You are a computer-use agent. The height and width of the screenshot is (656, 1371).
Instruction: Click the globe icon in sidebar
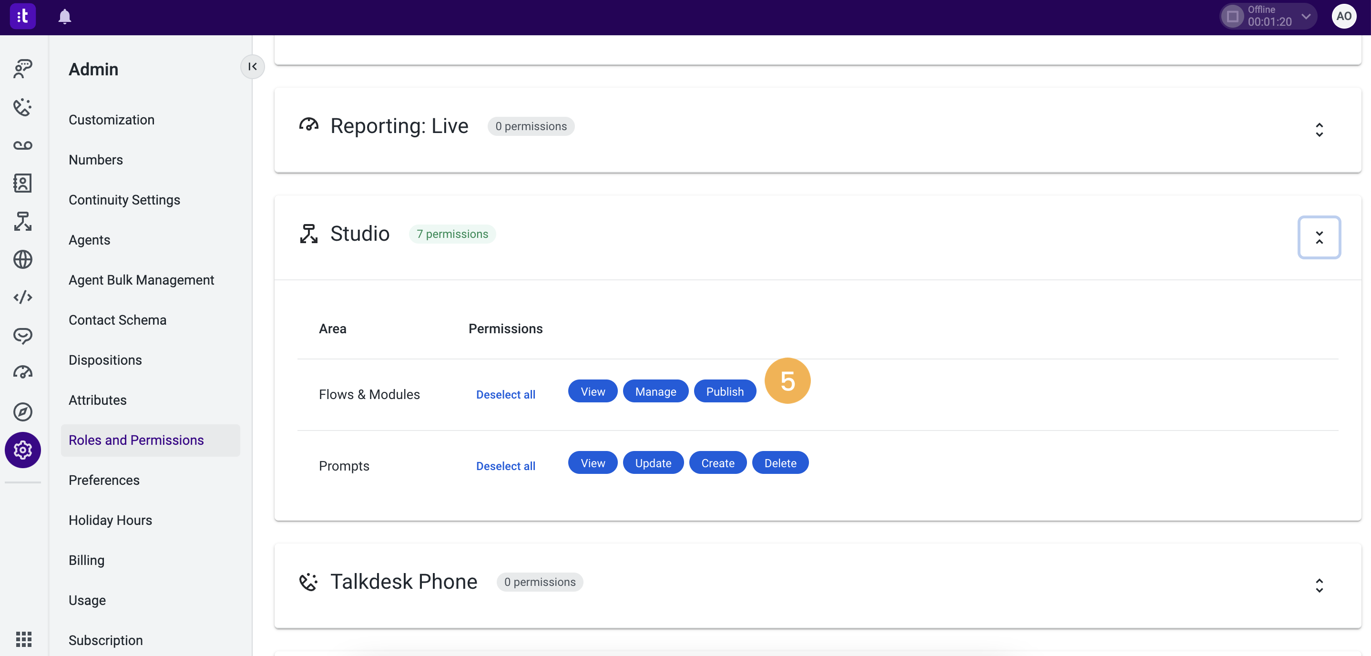[23, 260]
